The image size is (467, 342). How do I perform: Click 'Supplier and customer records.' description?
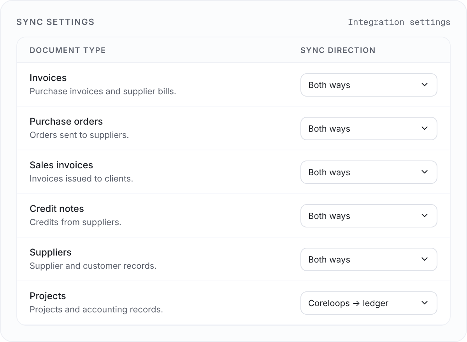point(93,266)
